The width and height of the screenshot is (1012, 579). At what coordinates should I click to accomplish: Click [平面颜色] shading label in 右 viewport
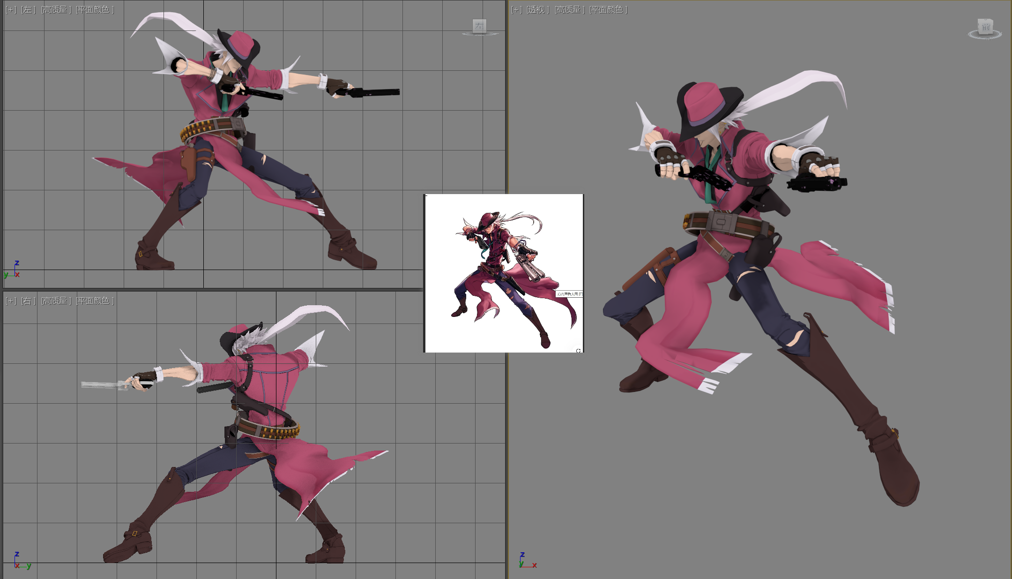[x=95, y=301]
